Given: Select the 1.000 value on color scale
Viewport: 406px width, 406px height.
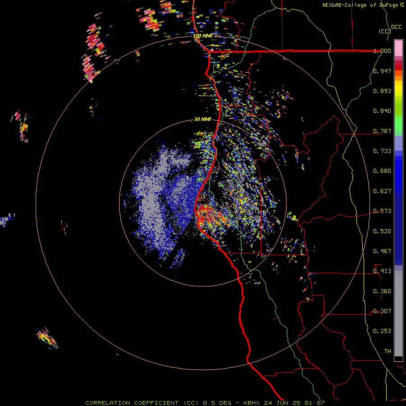Looking at the screenshot, I should pyautogui.click(x=382, y=51).
